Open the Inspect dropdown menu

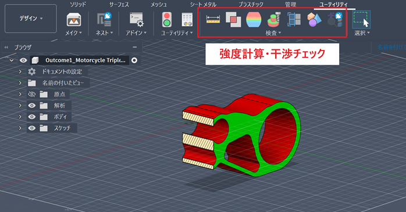[273, 33]
